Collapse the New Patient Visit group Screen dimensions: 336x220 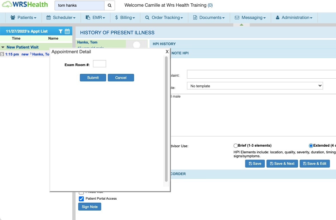(x=3, y=47)
